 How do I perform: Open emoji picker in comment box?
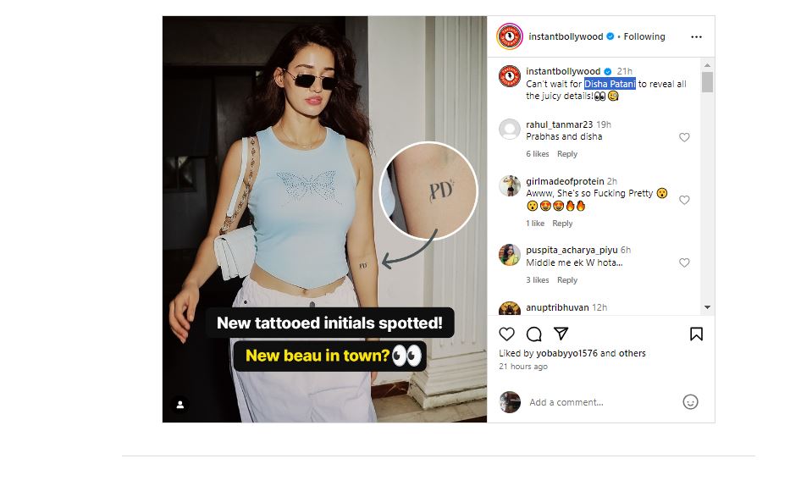tap(690, 402)
